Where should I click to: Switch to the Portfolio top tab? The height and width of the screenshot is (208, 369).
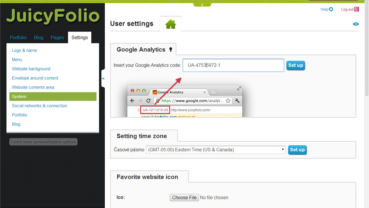tap(18, 38)
